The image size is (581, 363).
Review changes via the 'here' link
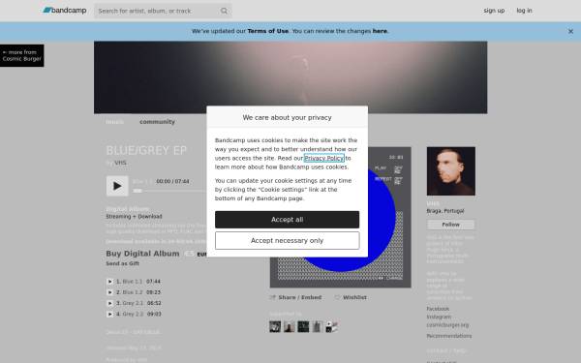380,31
